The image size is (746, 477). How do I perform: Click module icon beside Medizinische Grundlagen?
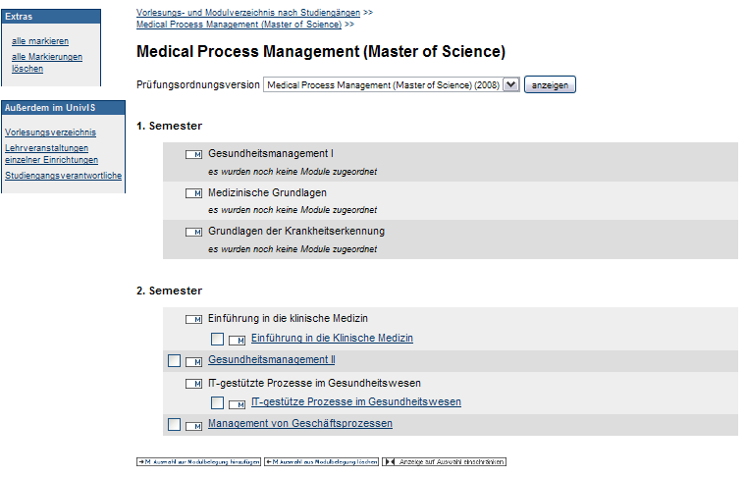tap(193, 193)
